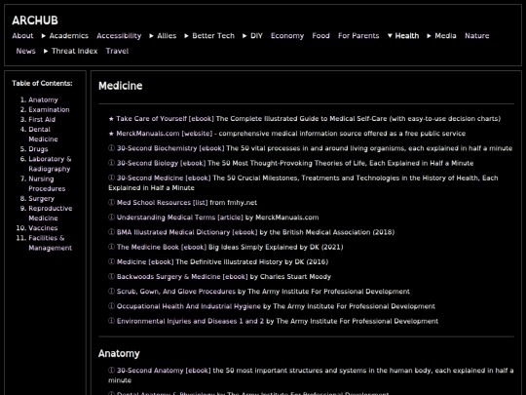The height and width of the screenshot is (395, 526).
Task: Open the Nature nav item
Action: click(x=476, y=36)
